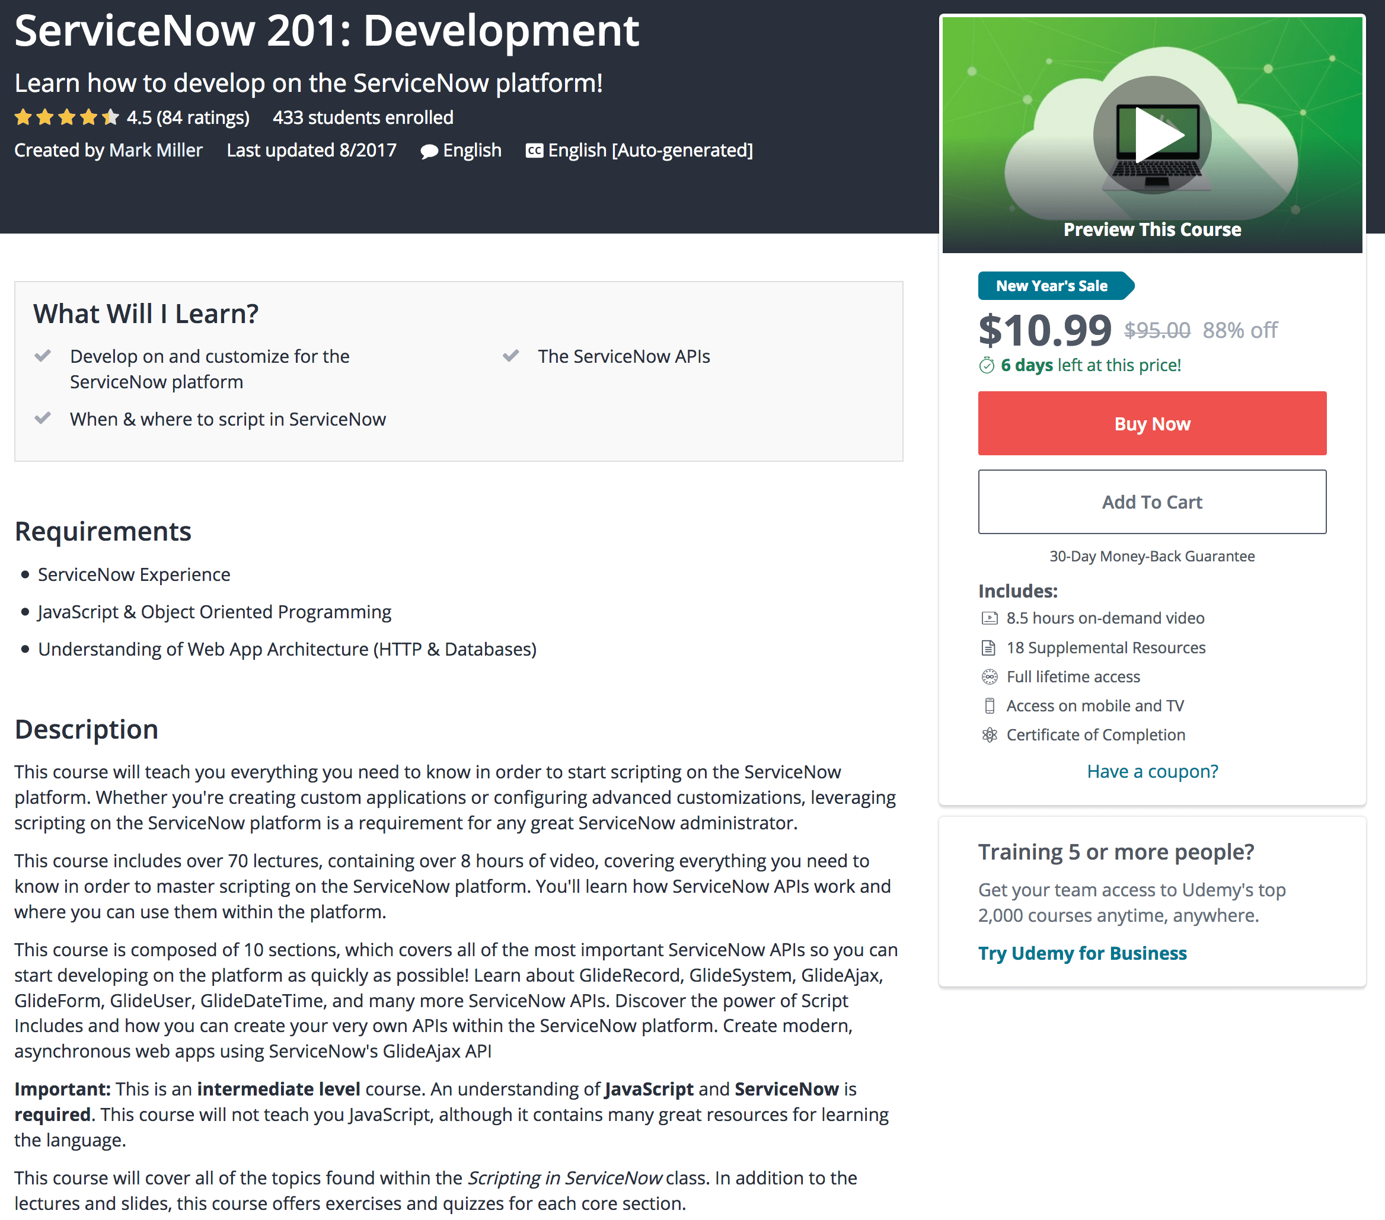Click the 84 ratings text
The height and width of the screenshot is (1220, 1385).
(x=203, y=118)
